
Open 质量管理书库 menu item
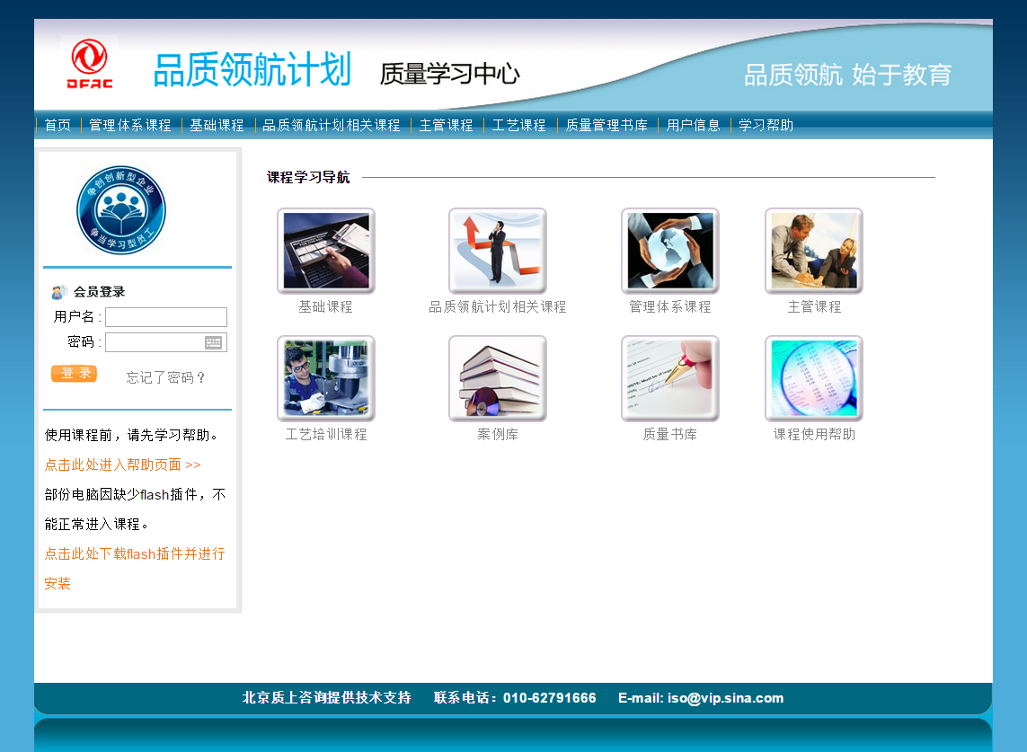pos(606,126)
